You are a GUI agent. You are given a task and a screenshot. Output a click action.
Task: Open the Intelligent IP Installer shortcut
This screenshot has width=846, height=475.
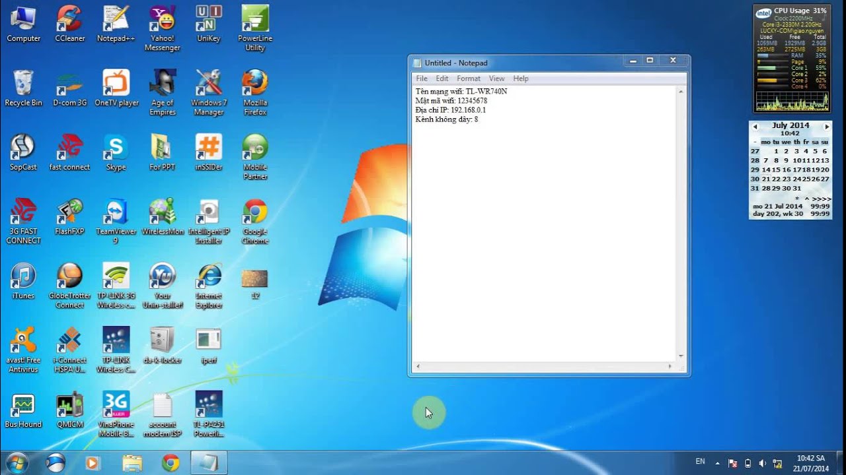click(x=208, y=222)
